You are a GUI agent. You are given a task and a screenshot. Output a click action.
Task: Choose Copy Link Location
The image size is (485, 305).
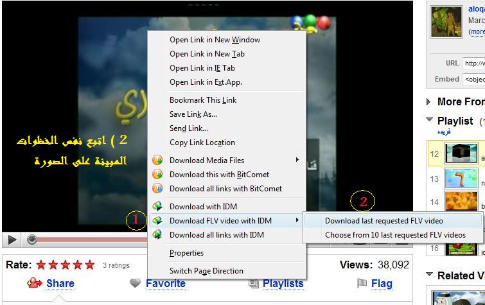click(x=202, y=143)
